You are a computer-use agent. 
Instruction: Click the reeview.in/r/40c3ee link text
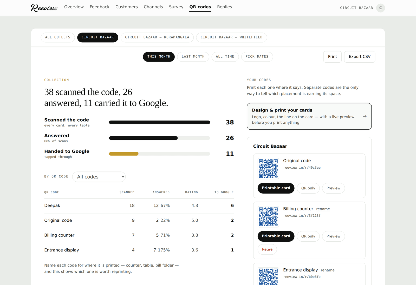(x=302, y=168)
